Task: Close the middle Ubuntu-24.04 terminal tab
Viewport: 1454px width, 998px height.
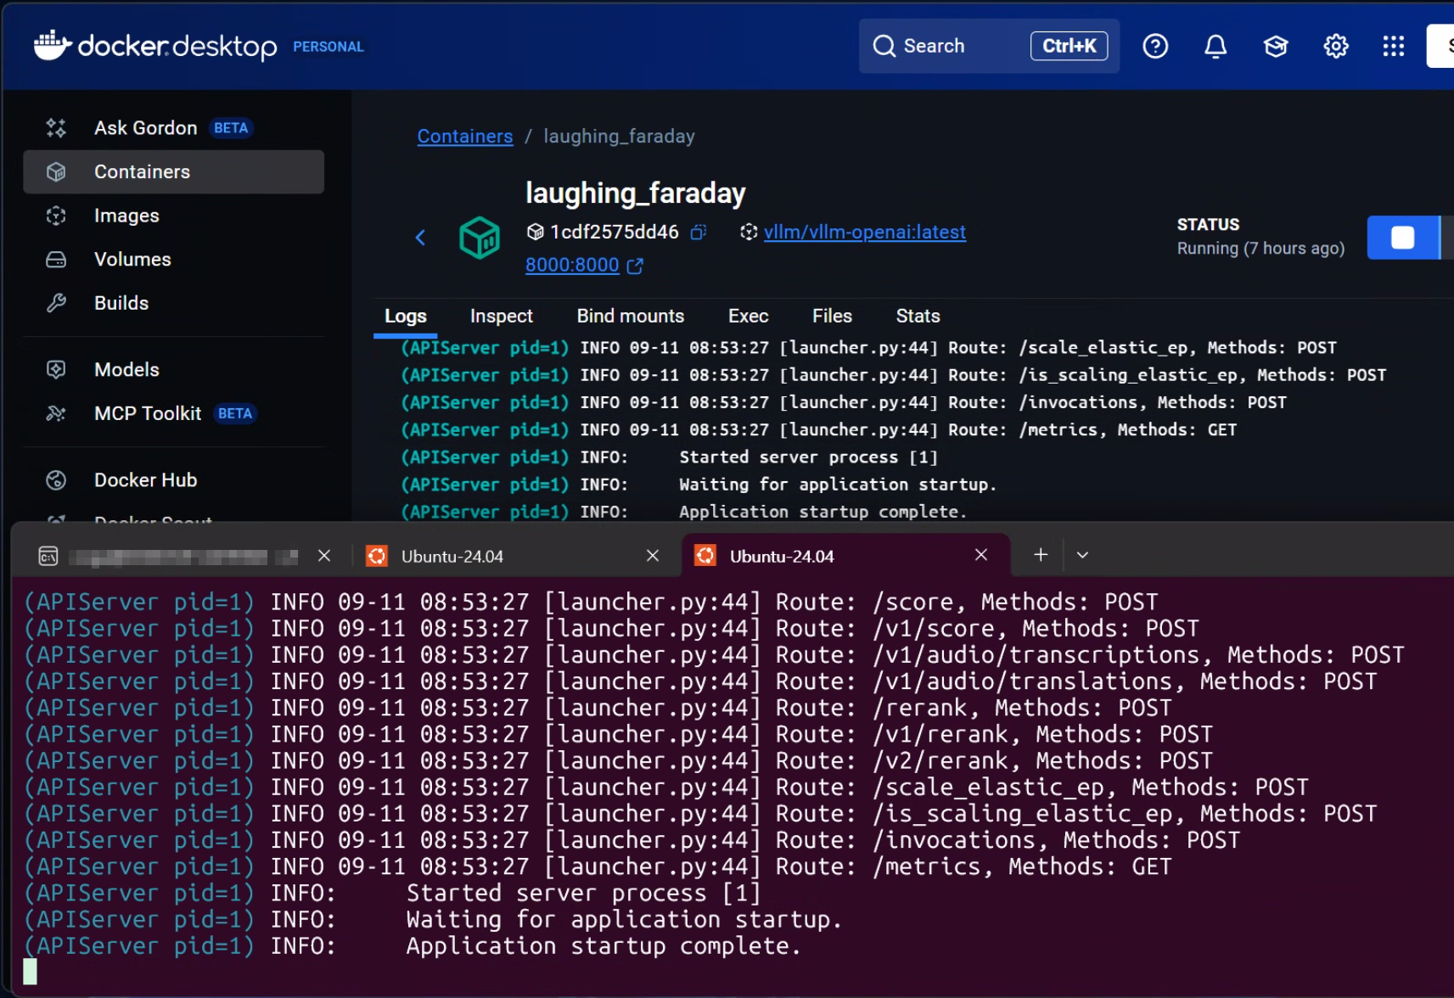Action: [x=653, y=556]
